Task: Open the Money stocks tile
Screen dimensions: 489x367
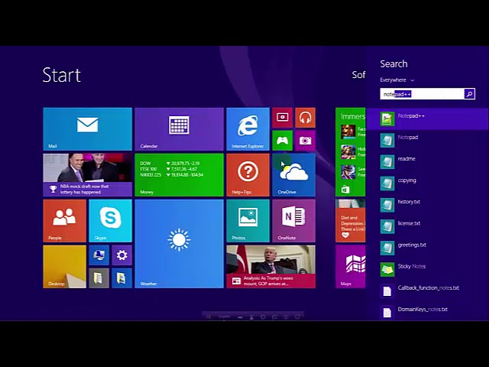Action: click(x=179, y=175)
